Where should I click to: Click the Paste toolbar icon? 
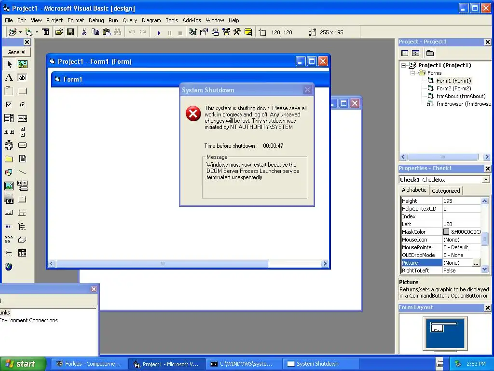point(107,32)
